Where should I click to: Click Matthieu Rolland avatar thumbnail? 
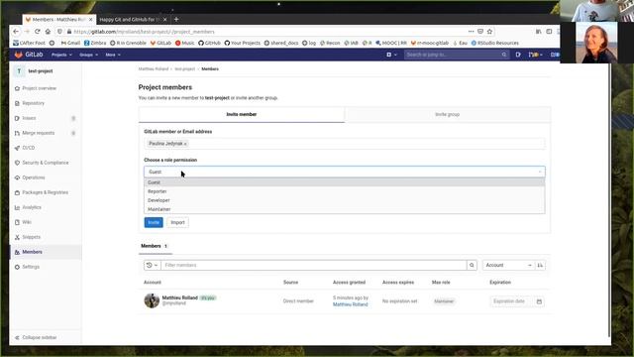pyautogui.click(x=152, y=300)
